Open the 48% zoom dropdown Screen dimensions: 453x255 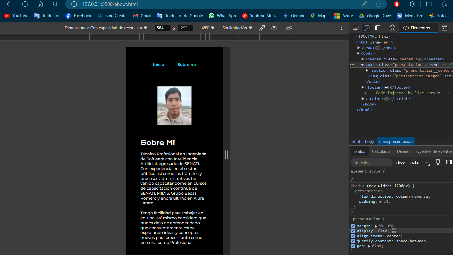[x=208, y=28]
